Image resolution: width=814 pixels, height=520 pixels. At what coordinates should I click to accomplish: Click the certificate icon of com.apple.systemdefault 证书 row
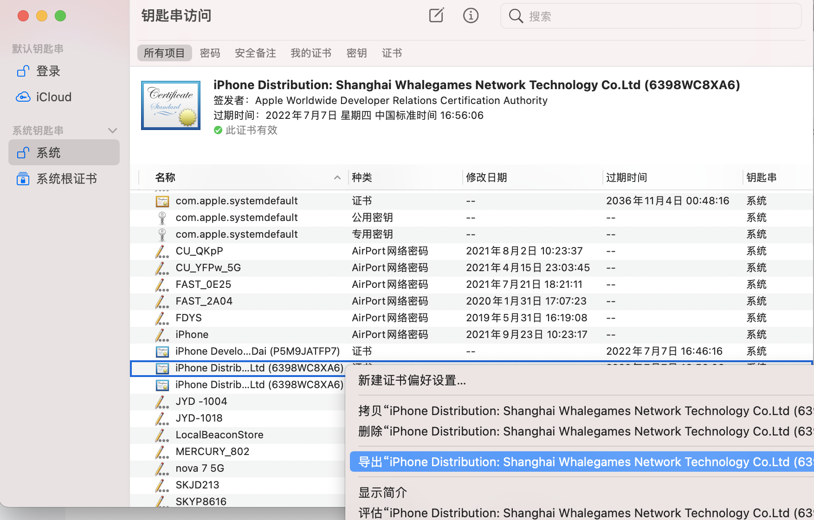click(162, 201)
